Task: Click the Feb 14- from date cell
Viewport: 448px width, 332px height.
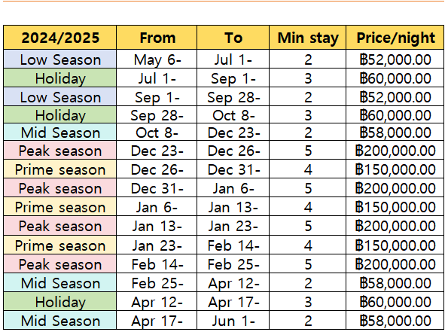Action: tap(157, 263)
